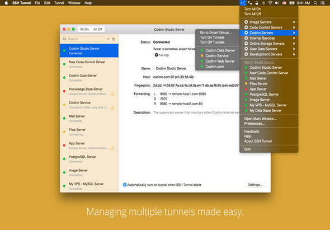
Task: Click the US flag input source icon
Action: pos(284,3)
